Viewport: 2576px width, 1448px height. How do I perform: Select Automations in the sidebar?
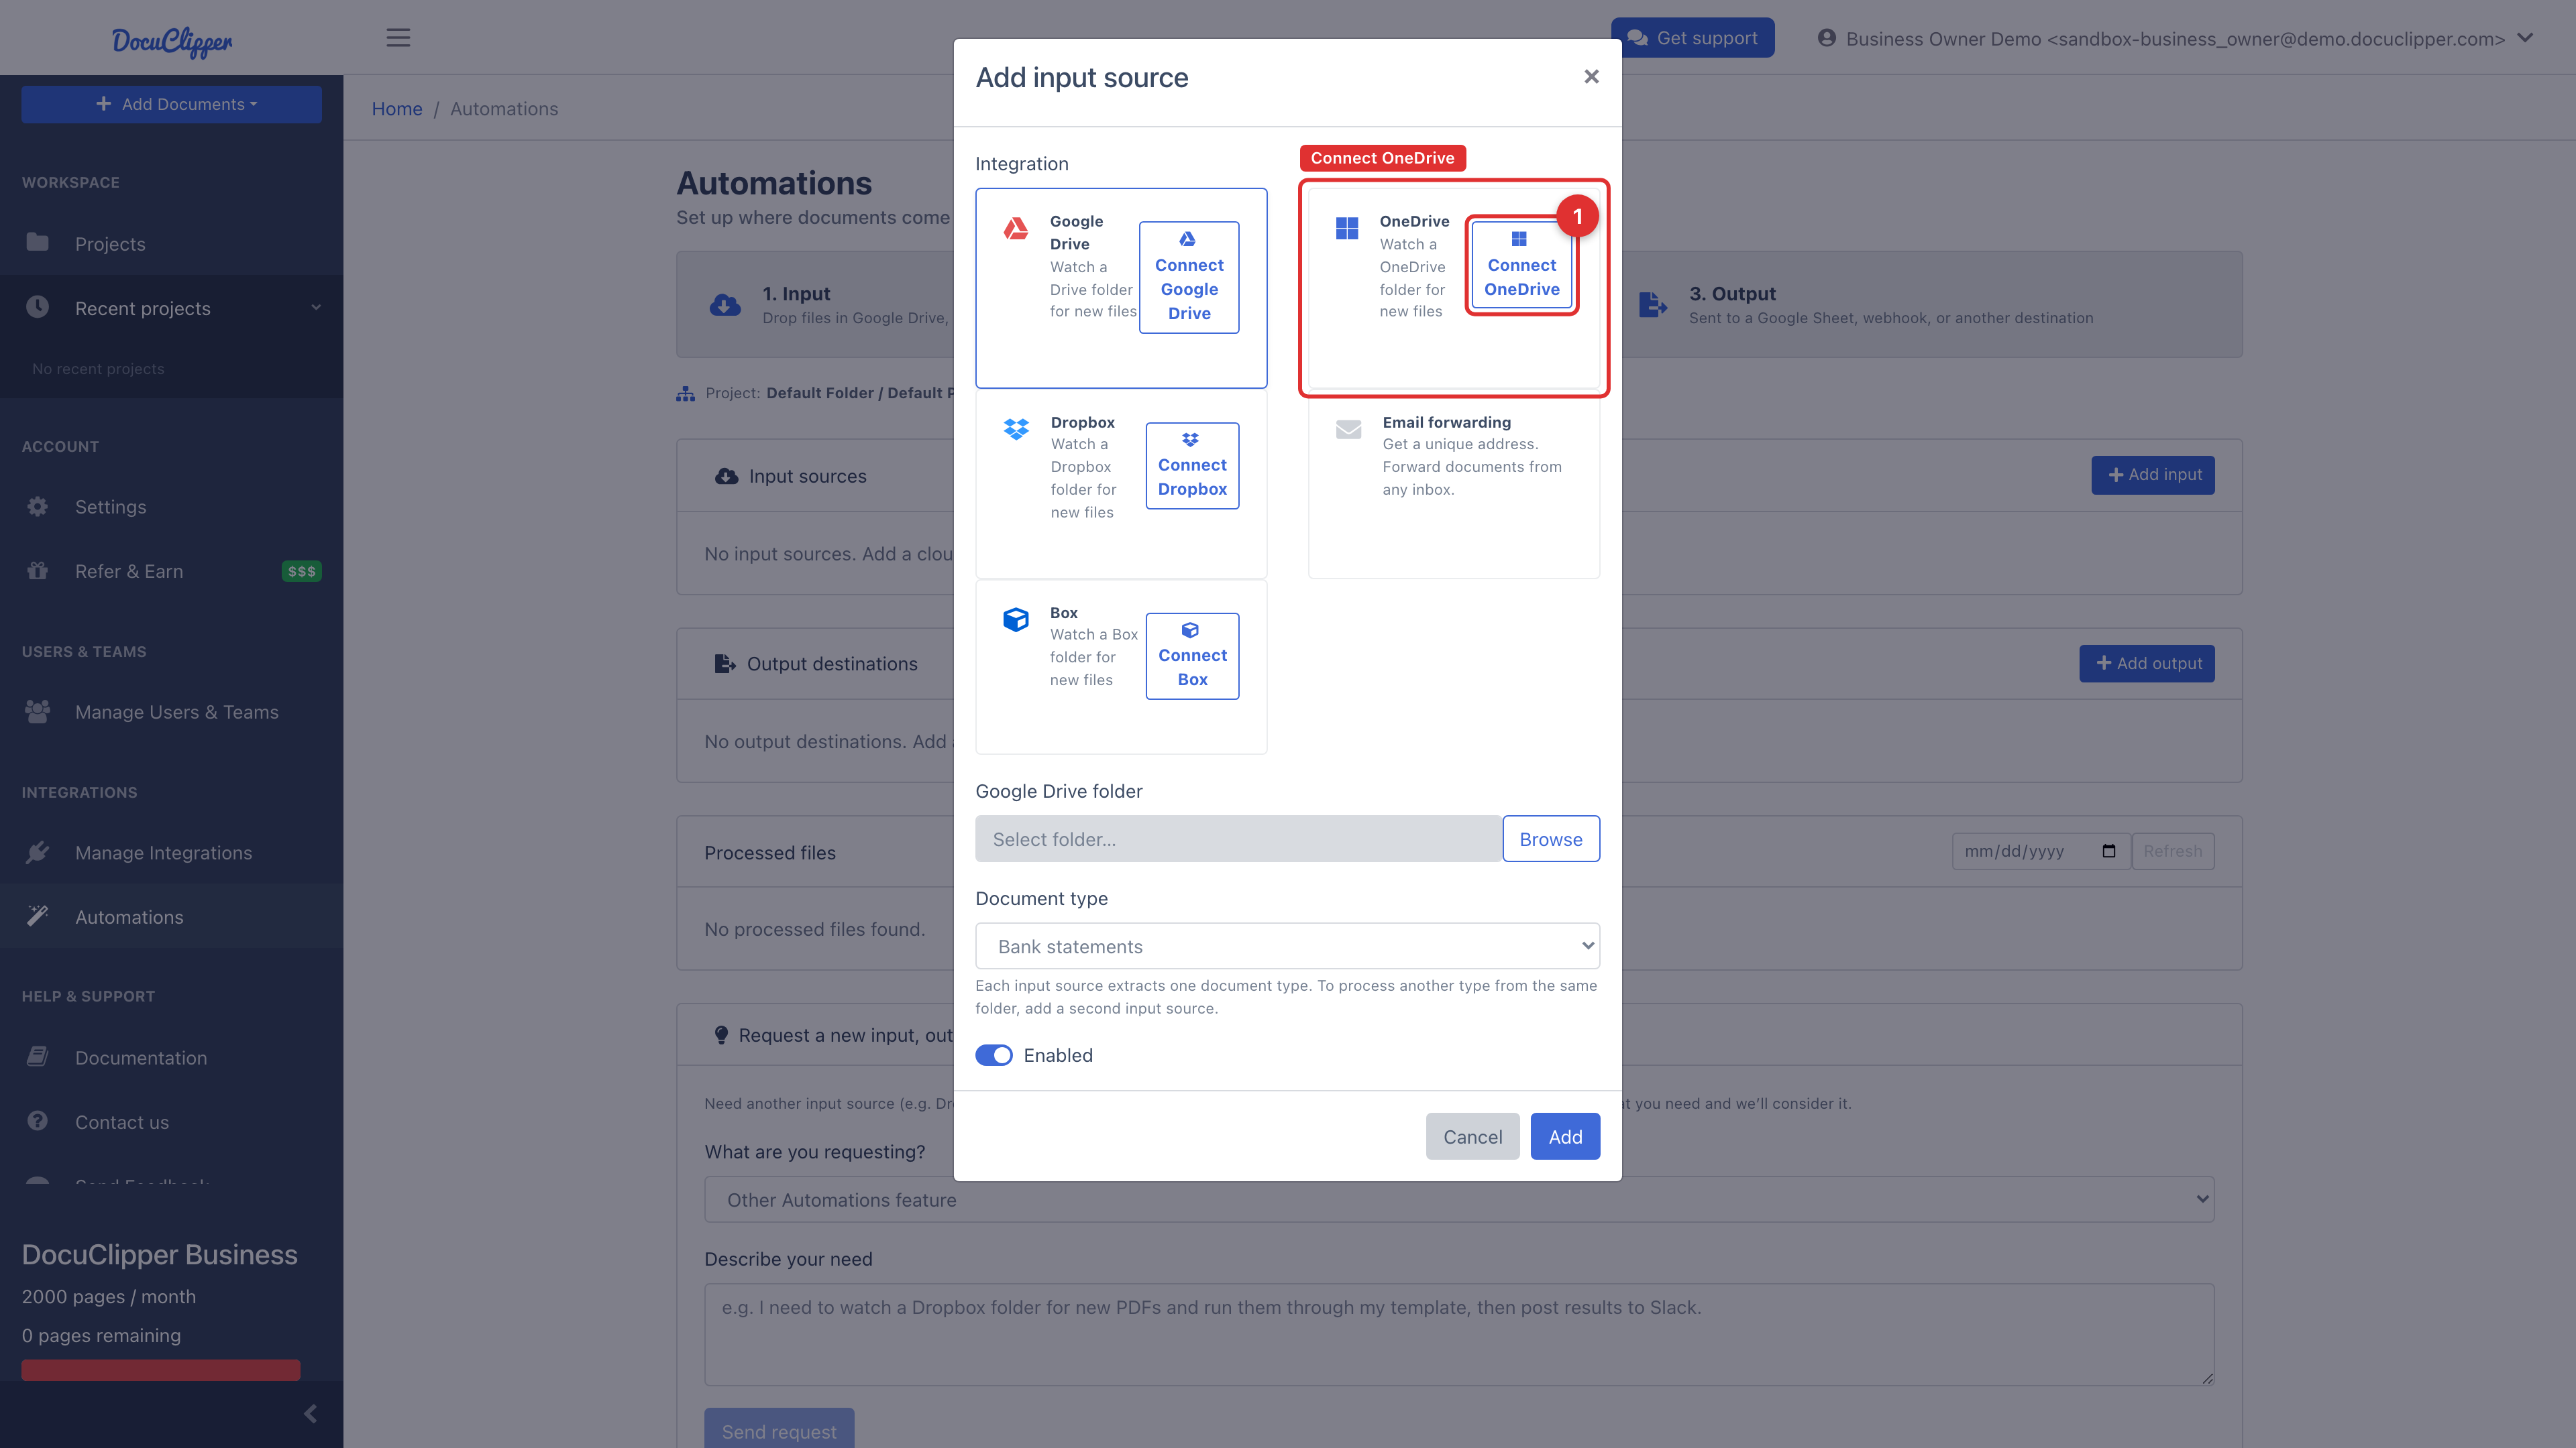(172, 916)
